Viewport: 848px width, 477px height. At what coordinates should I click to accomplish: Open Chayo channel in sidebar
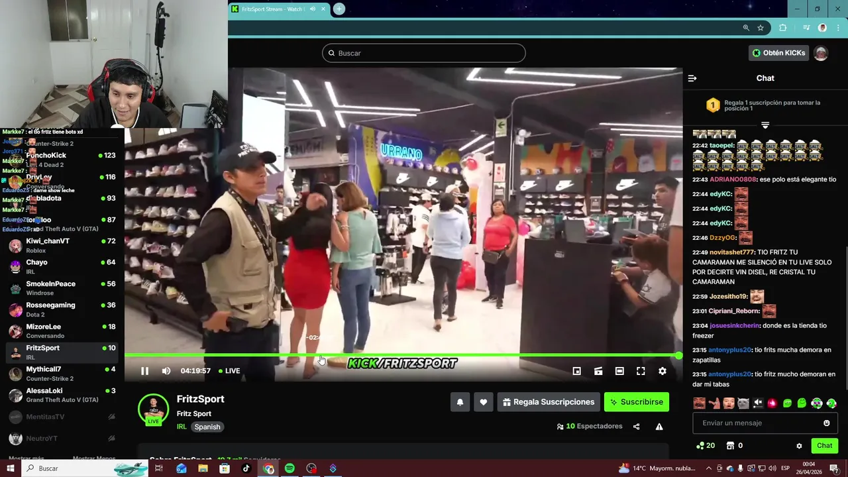pos(62,267)
